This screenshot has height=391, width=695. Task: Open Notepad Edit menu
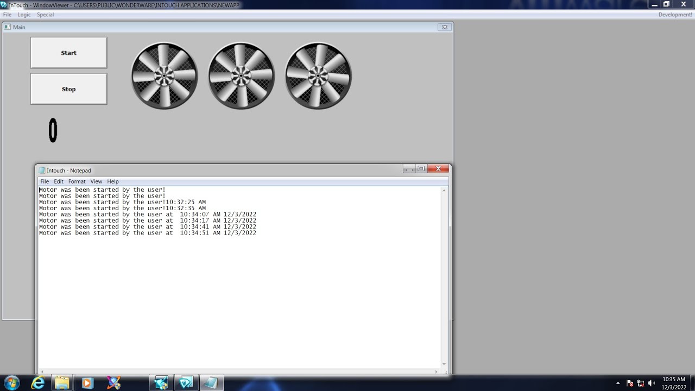(59, 181)
